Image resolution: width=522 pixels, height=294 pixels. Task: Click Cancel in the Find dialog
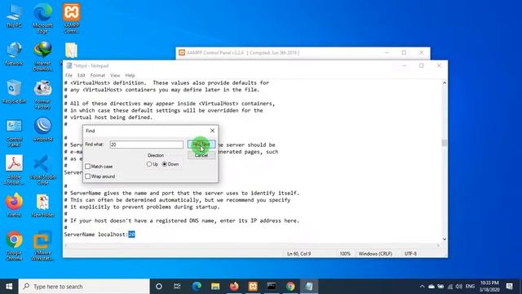click(201, 155)
